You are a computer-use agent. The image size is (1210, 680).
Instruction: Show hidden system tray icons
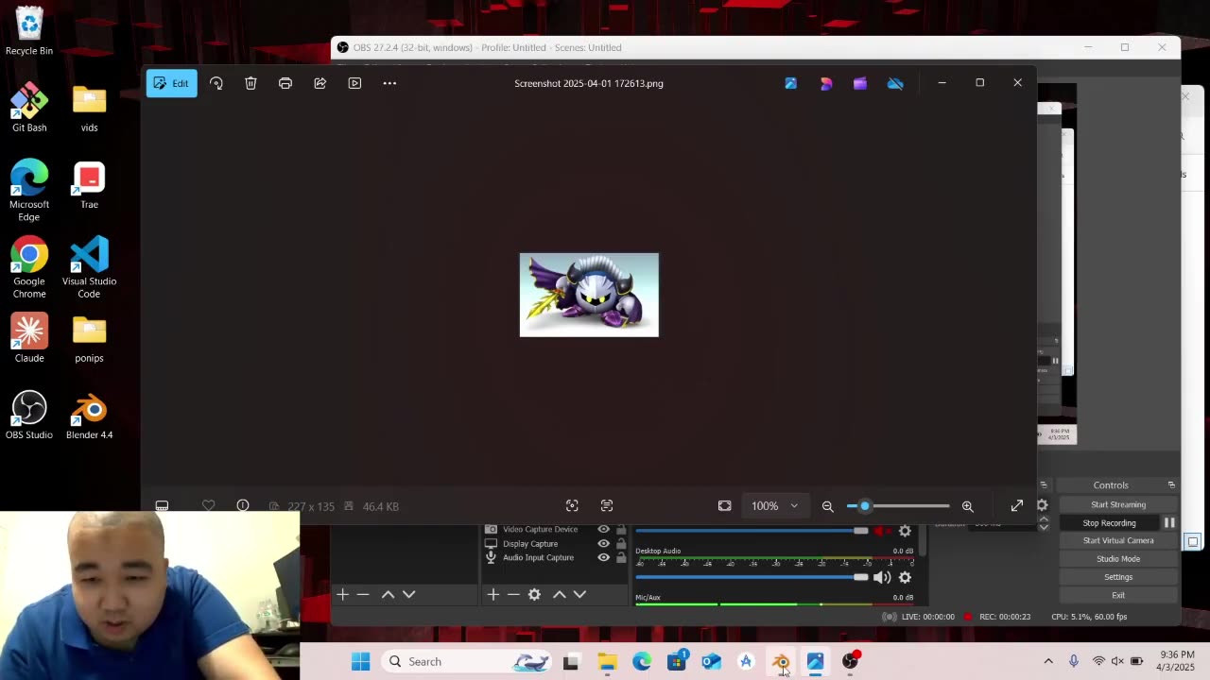1048,661
